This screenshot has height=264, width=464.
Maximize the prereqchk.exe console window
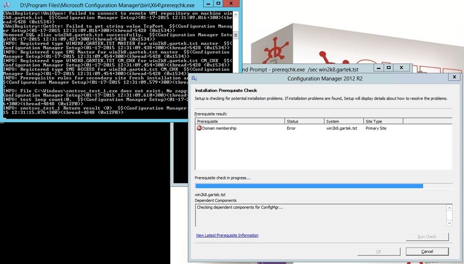click(x=218, y=4)
